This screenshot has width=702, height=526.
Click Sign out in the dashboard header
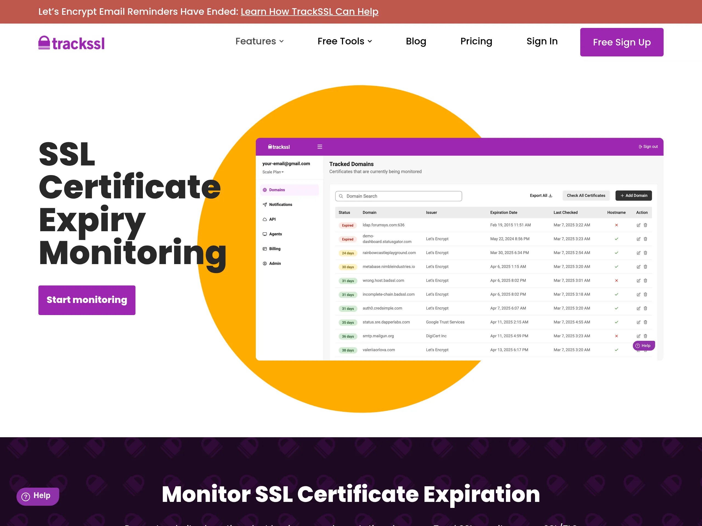coord(648,147)
